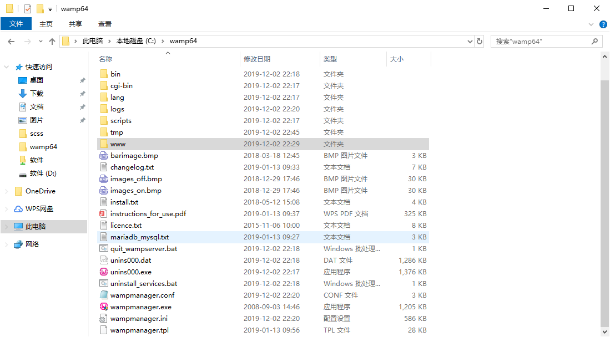Open 软件 (D:) drive in sidebar
Screen dimensions: 610x337
click(x=43, y=173)
